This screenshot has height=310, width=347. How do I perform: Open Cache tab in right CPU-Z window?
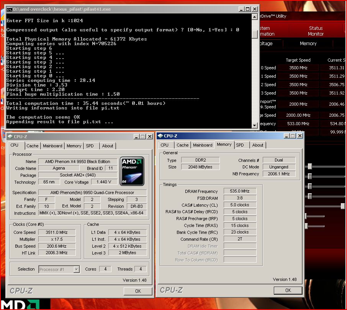[x=183, y=145]
